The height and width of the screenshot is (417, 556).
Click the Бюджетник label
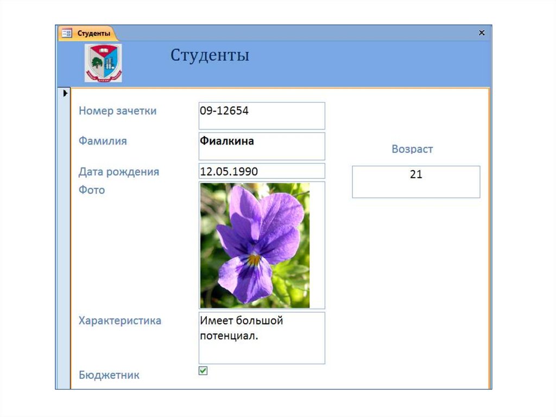tap(109, 375)
